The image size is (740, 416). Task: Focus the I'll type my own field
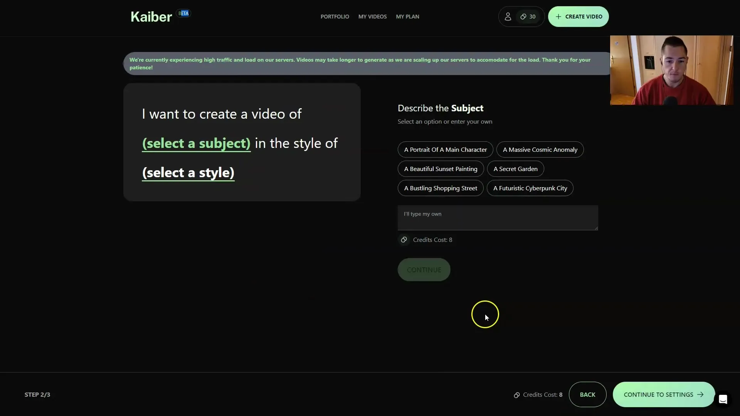point(498,218)
